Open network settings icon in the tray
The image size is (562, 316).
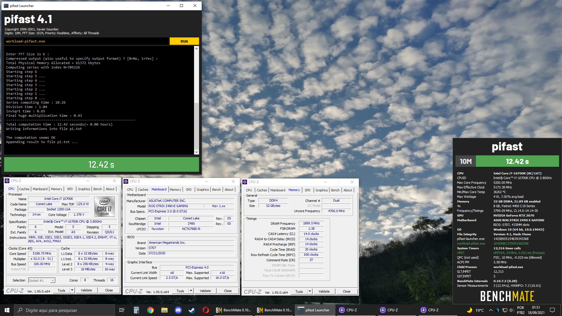(x=505, y=310)
